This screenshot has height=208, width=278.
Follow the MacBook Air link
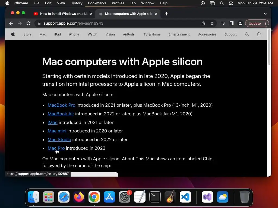pos(61,114)
